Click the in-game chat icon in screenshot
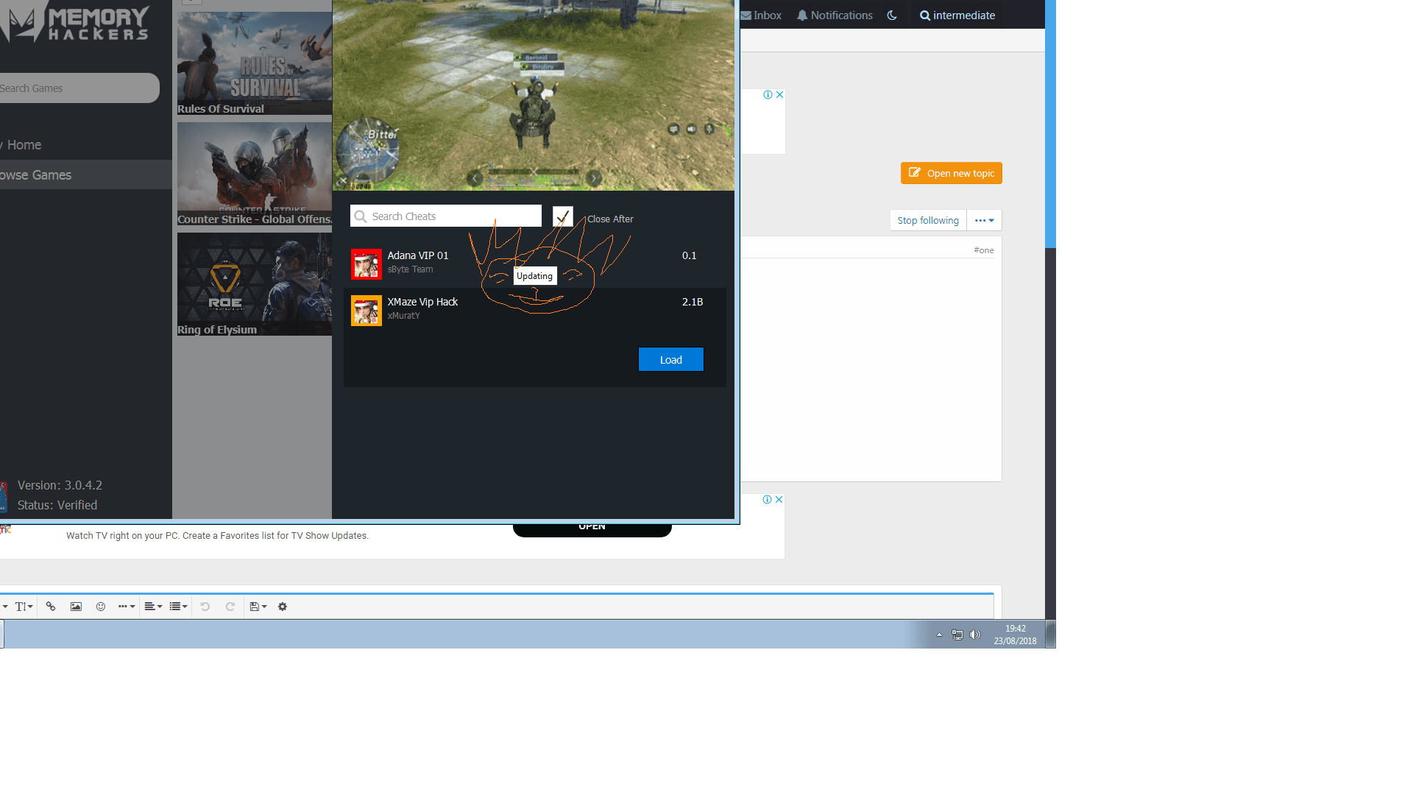Image resolution: width=1413 pixels, height=795 pixels. click(673, 130)
